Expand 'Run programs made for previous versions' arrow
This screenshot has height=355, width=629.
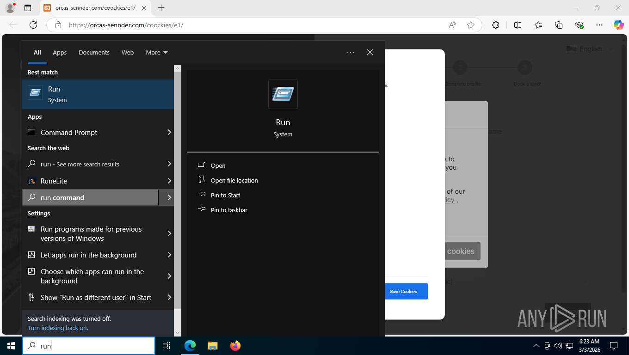click(x=169, y=233)
